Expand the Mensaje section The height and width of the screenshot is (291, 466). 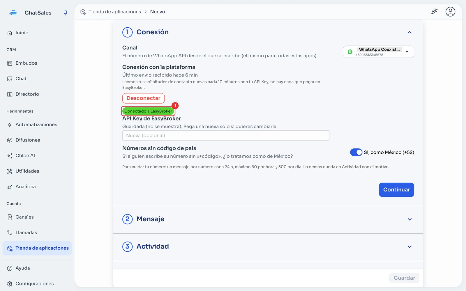[268, 219]
